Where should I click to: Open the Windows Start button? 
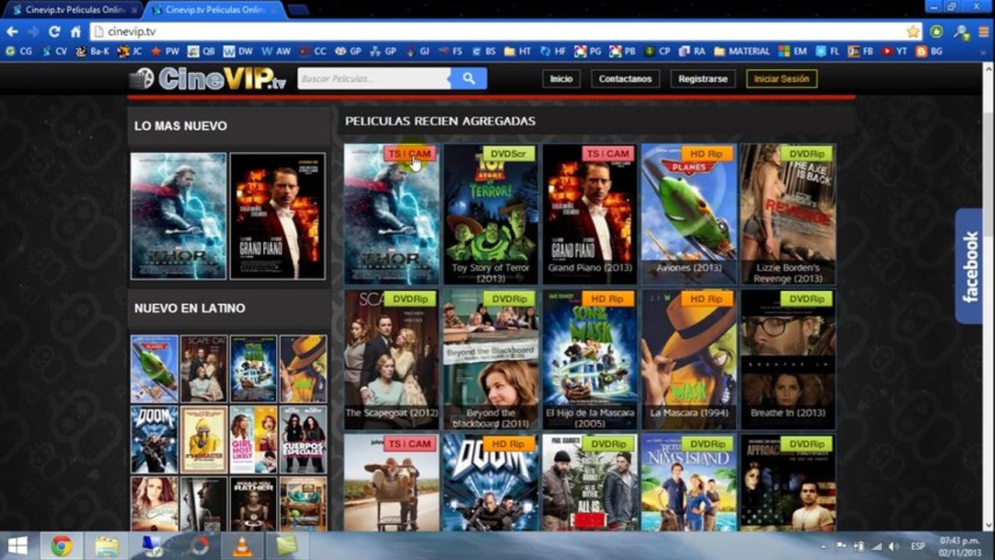point(17,545)
